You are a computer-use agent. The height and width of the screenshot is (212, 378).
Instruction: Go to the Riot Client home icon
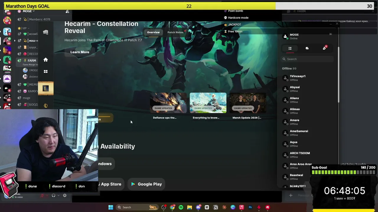point(45,60)
